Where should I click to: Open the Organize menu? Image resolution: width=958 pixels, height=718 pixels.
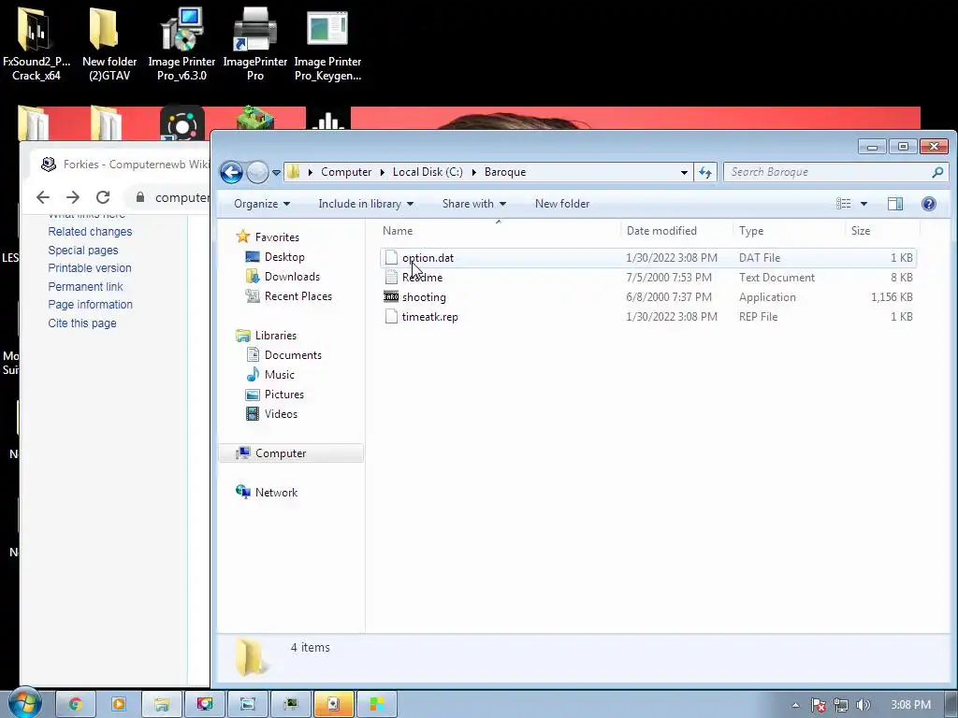262,204
